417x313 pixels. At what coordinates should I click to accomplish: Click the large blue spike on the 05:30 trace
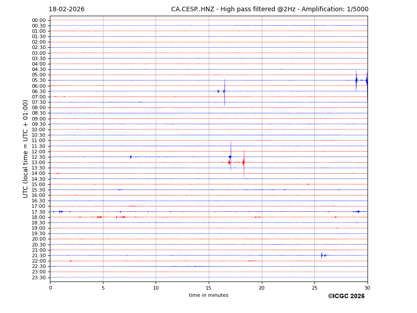click(356, 80)
